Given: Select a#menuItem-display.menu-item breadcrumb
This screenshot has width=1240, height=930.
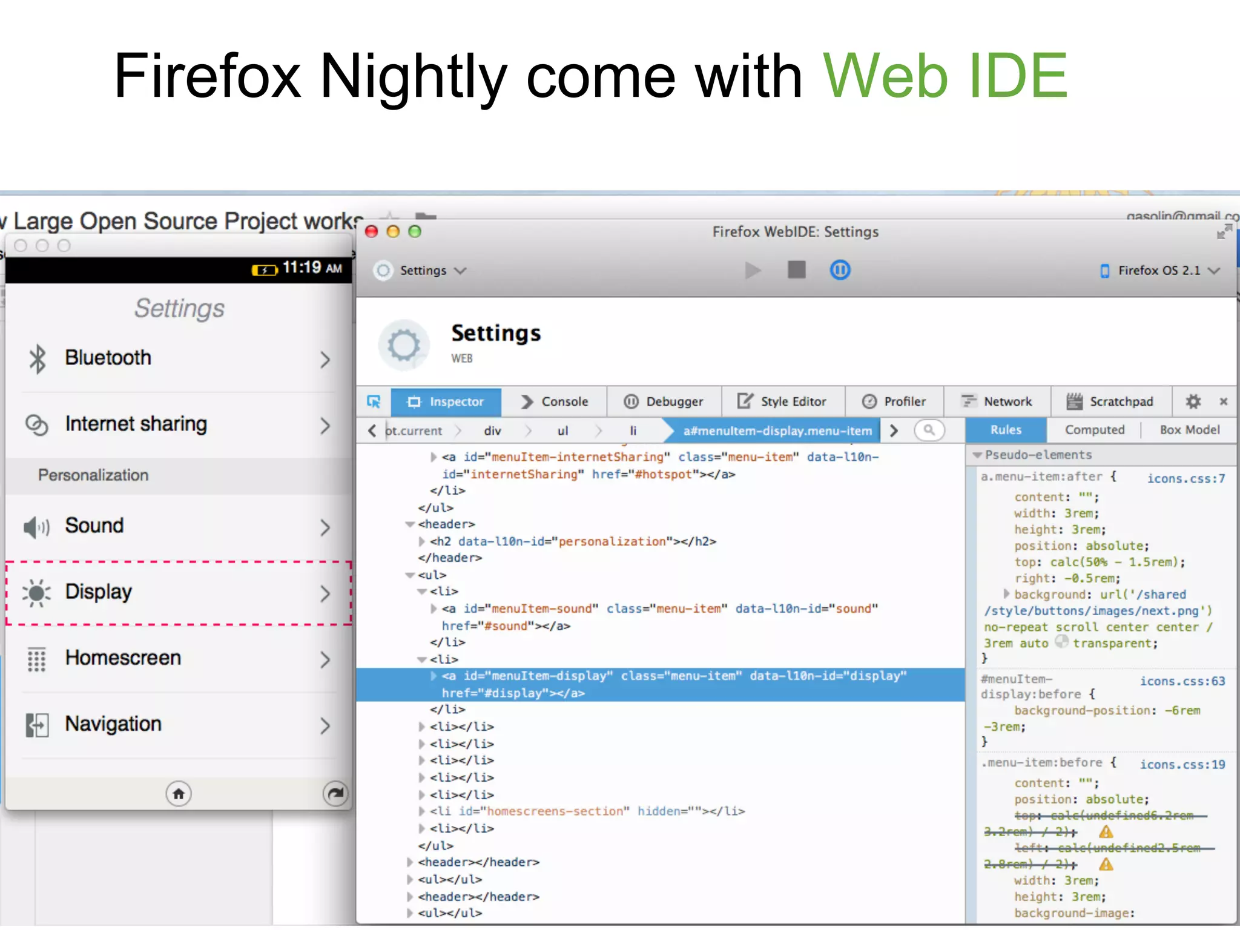Looking at the screenshot, I should point(777,430).
